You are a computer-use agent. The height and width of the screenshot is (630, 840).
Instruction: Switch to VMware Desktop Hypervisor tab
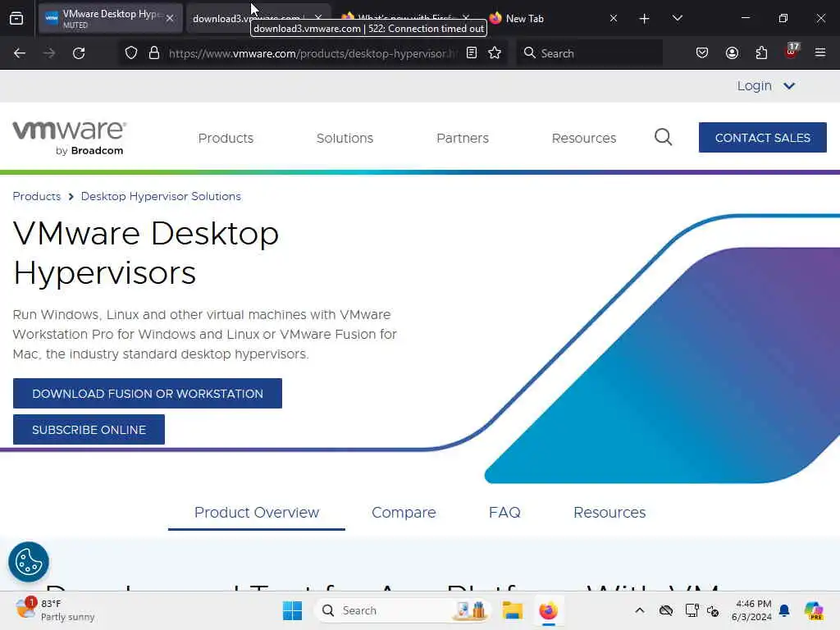click(111, 18)
